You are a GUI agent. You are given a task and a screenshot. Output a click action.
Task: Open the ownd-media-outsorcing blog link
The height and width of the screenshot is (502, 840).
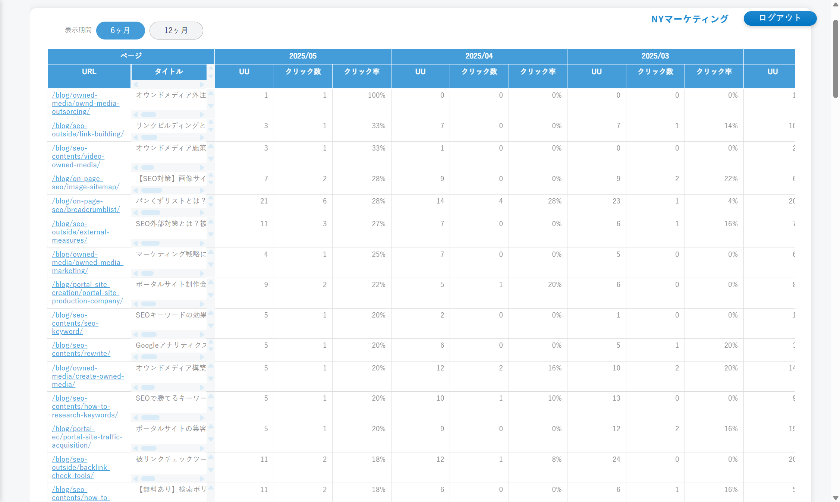pyautogui.click(x=86, y=103)
